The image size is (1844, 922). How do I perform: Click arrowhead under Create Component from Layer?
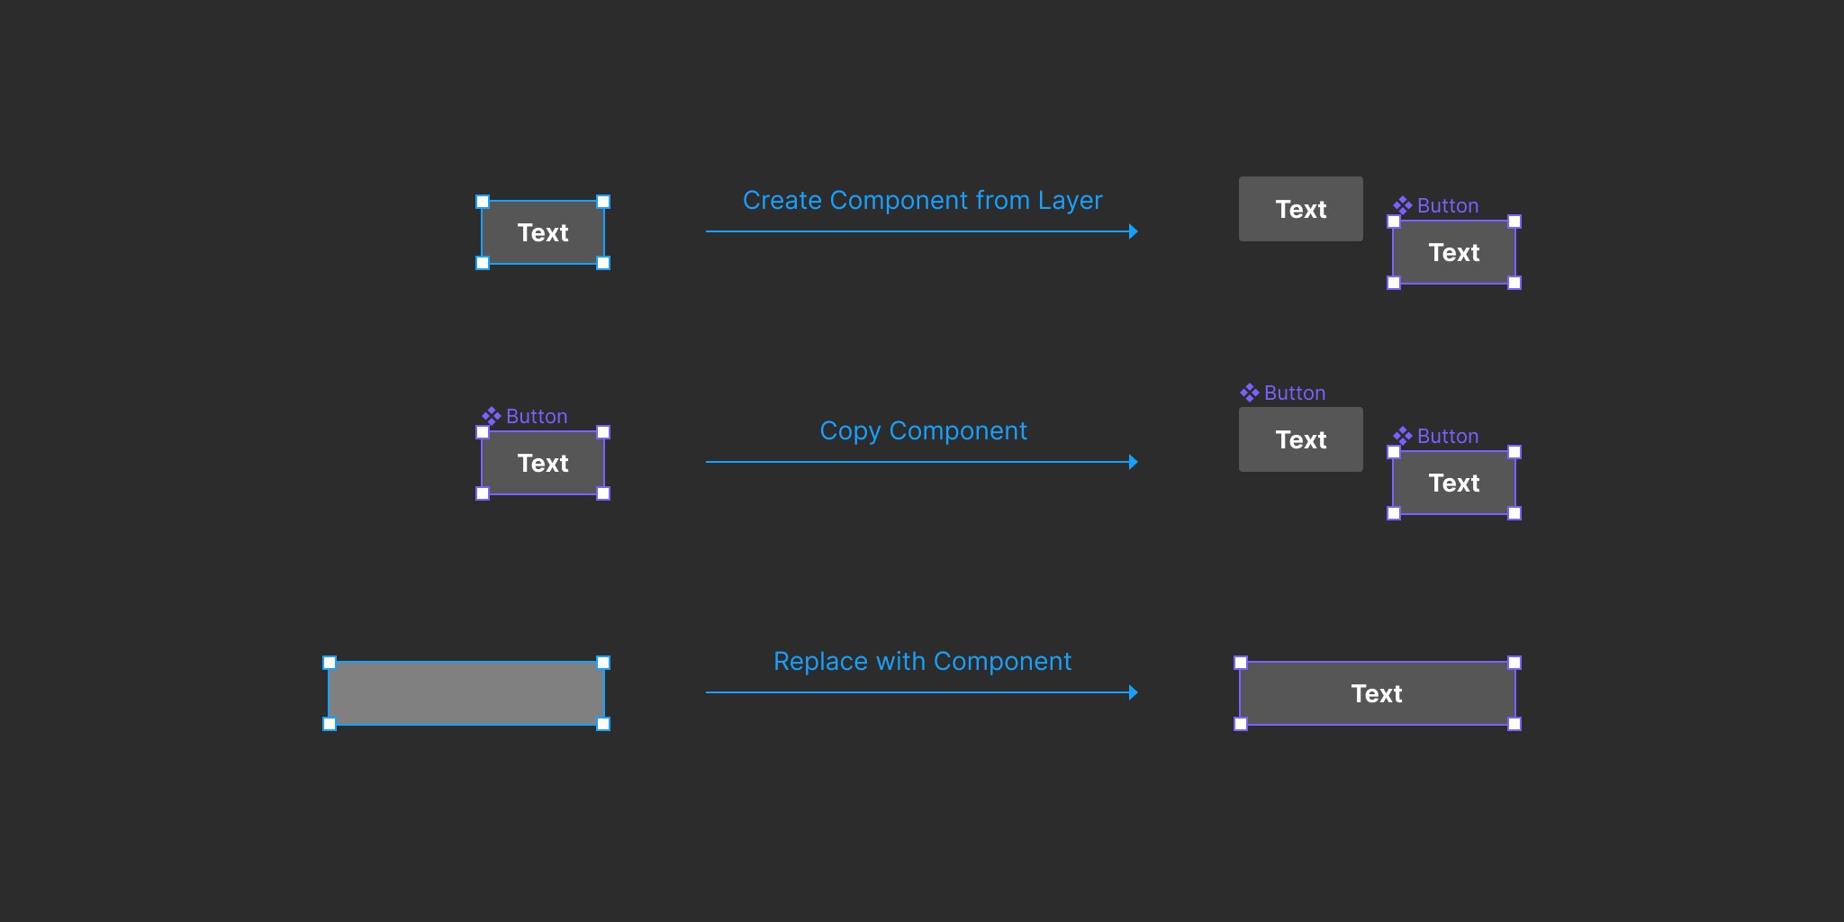point(1134,232)
